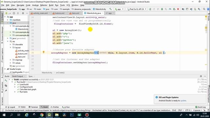210x118 pixels.
Task: Open the app run configuration dropdown
Action: point(119,9)
